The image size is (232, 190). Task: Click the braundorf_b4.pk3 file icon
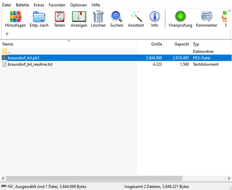(x=4, y=58)
